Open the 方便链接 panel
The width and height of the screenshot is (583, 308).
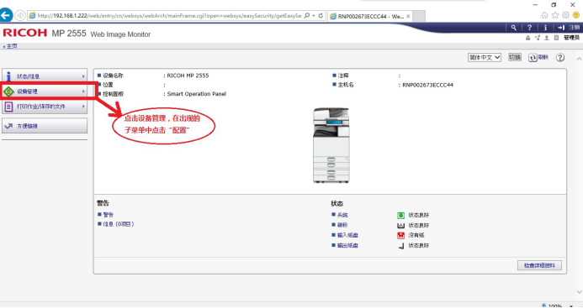point(45,126)
